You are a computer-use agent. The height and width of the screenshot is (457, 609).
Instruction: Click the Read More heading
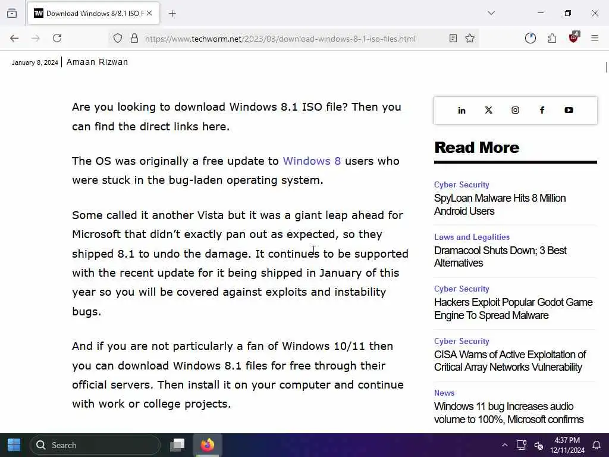(476, 148)
